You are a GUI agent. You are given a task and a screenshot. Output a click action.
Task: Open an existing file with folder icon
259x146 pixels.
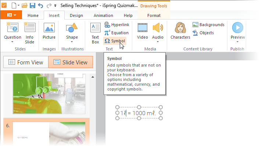[x=25, y=6]
